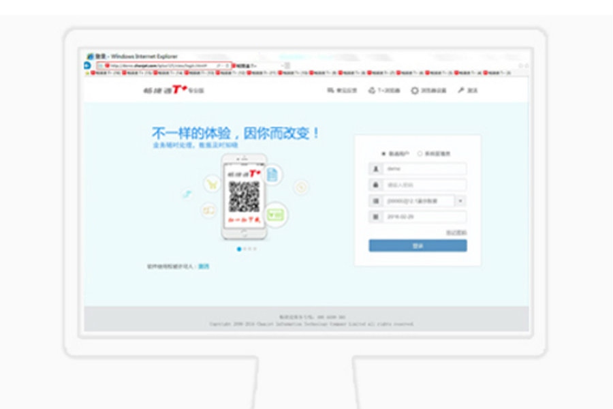
Task: Click the QR code on the phone image
Action: [245, 197]
